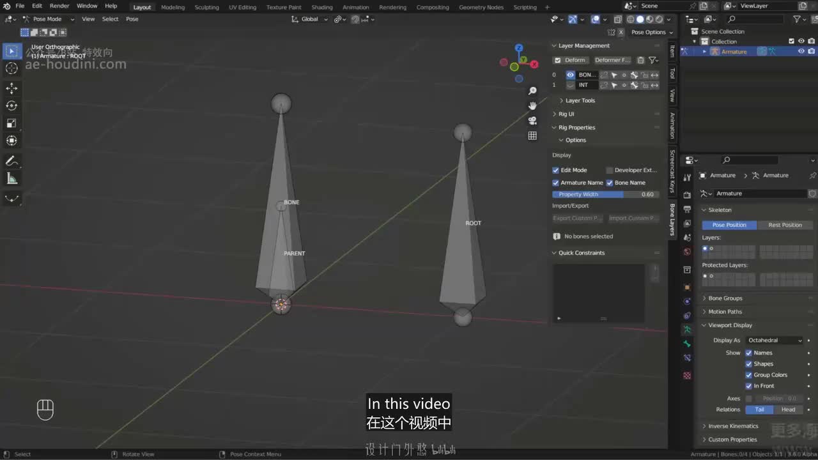Toggle visibility eye of BONE layer row
The width and height of the screenshot is (818, 460).
point(571,75)
